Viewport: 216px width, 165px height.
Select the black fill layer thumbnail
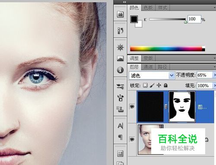pos(151,107)
